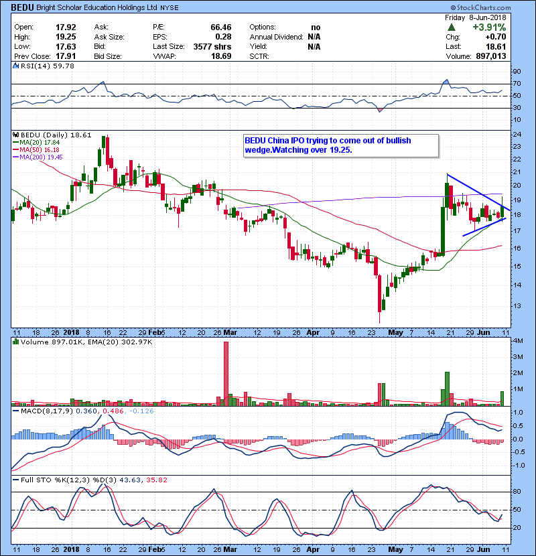536x556 pixels.
Task: Click the SCTR label
Action: tap(259, 56)
